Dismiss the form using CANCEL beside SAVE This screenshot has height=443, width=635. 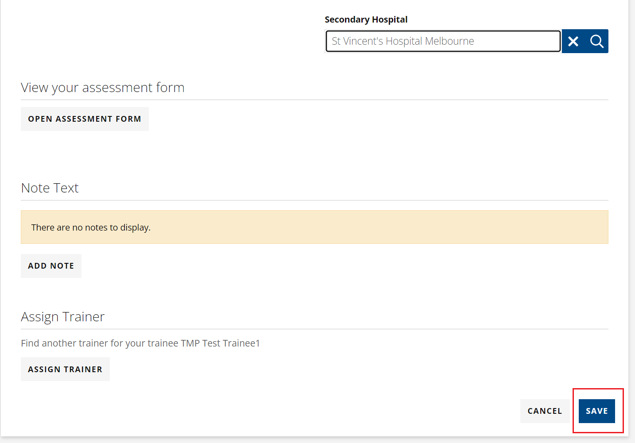545,411
